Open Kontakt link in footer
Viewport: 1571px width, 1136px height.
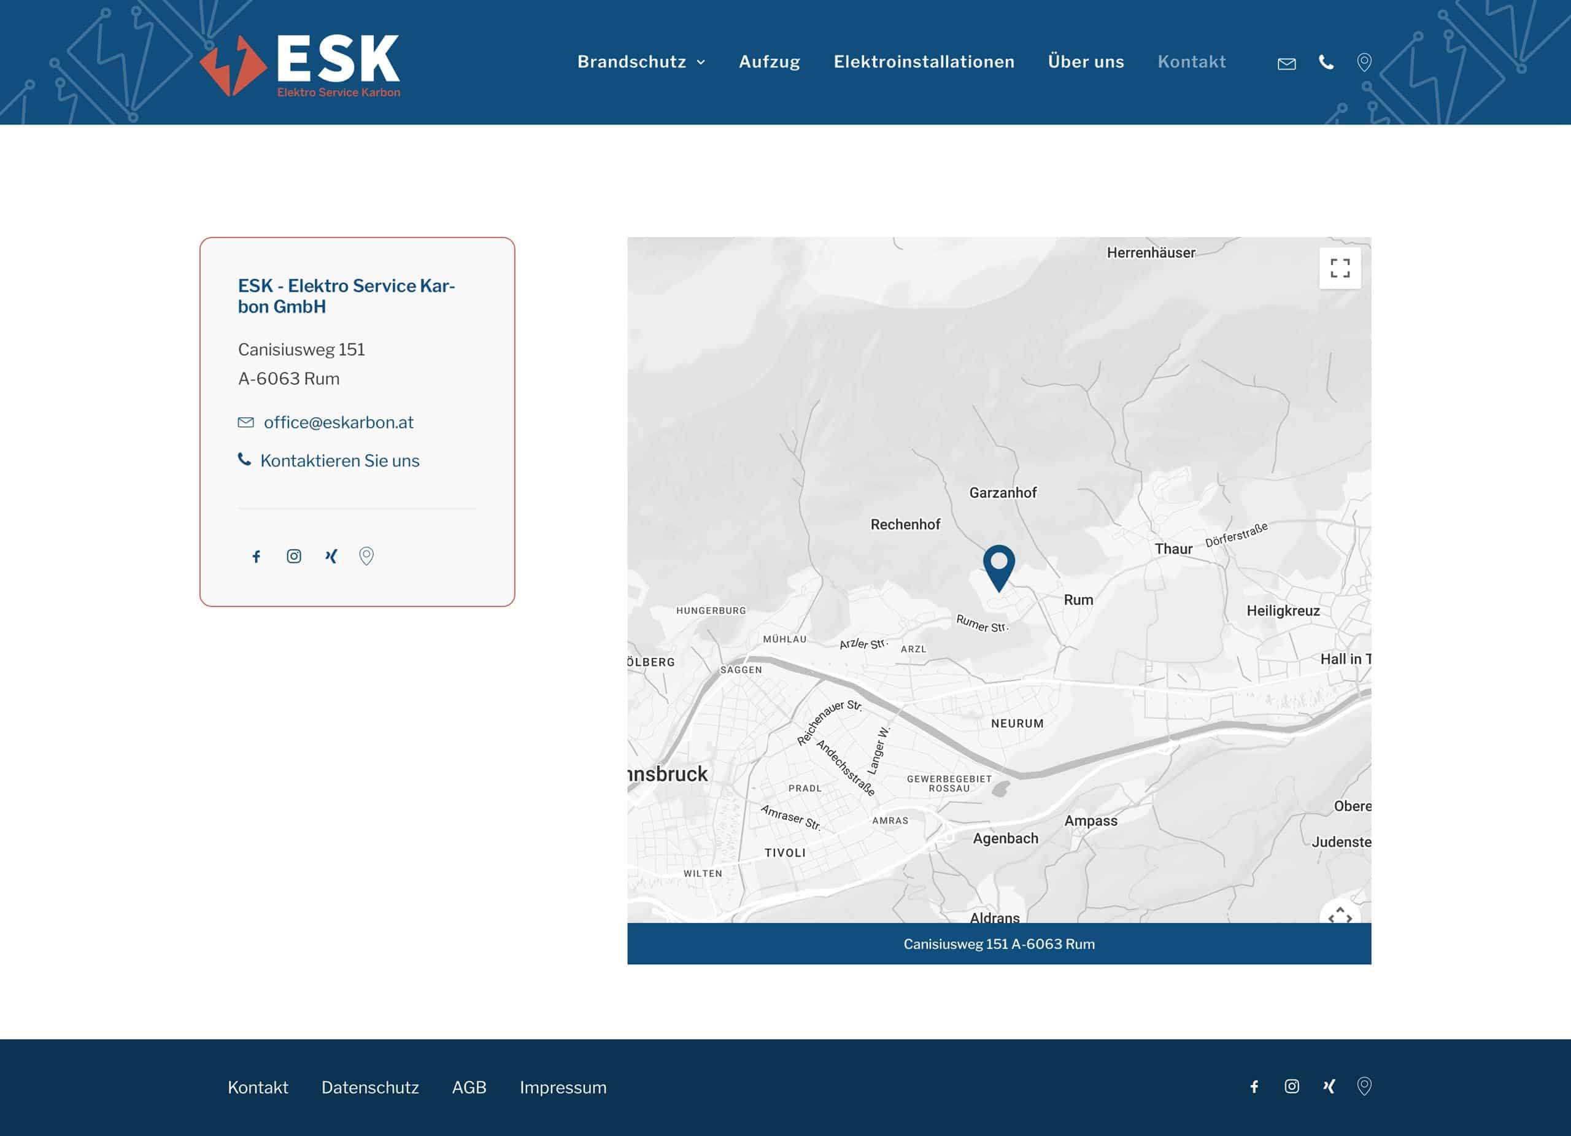(x=258, y=1087)
